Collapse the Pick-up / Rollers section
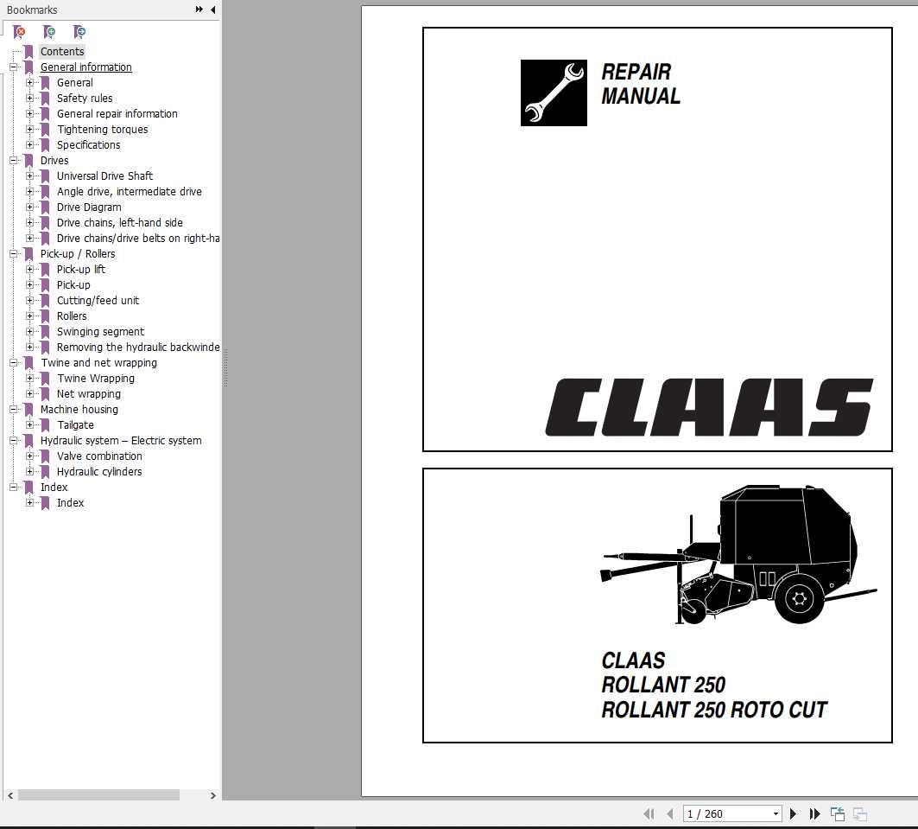The height and width of the screenshot is (829, 918). (x=13, y=254)
